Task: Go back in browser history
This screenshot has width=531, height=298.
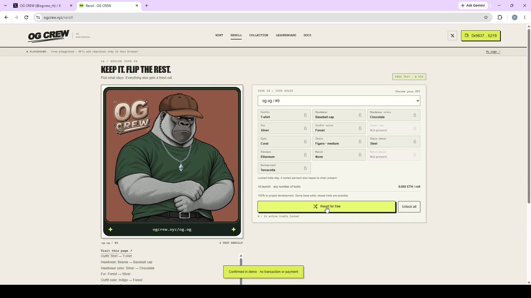Action: point(6,17)
